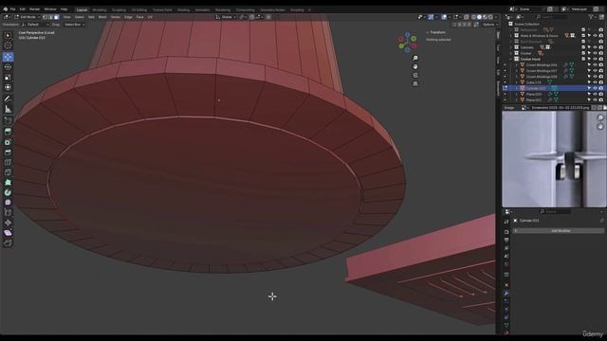Open the Vertex menu

coord(116,17)
